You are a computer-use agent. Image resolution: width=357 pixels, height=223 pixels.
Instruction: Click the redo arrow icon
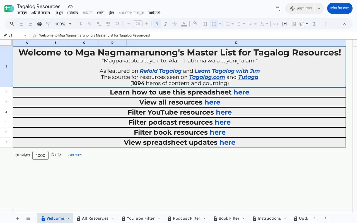click(x=30, y=24)
